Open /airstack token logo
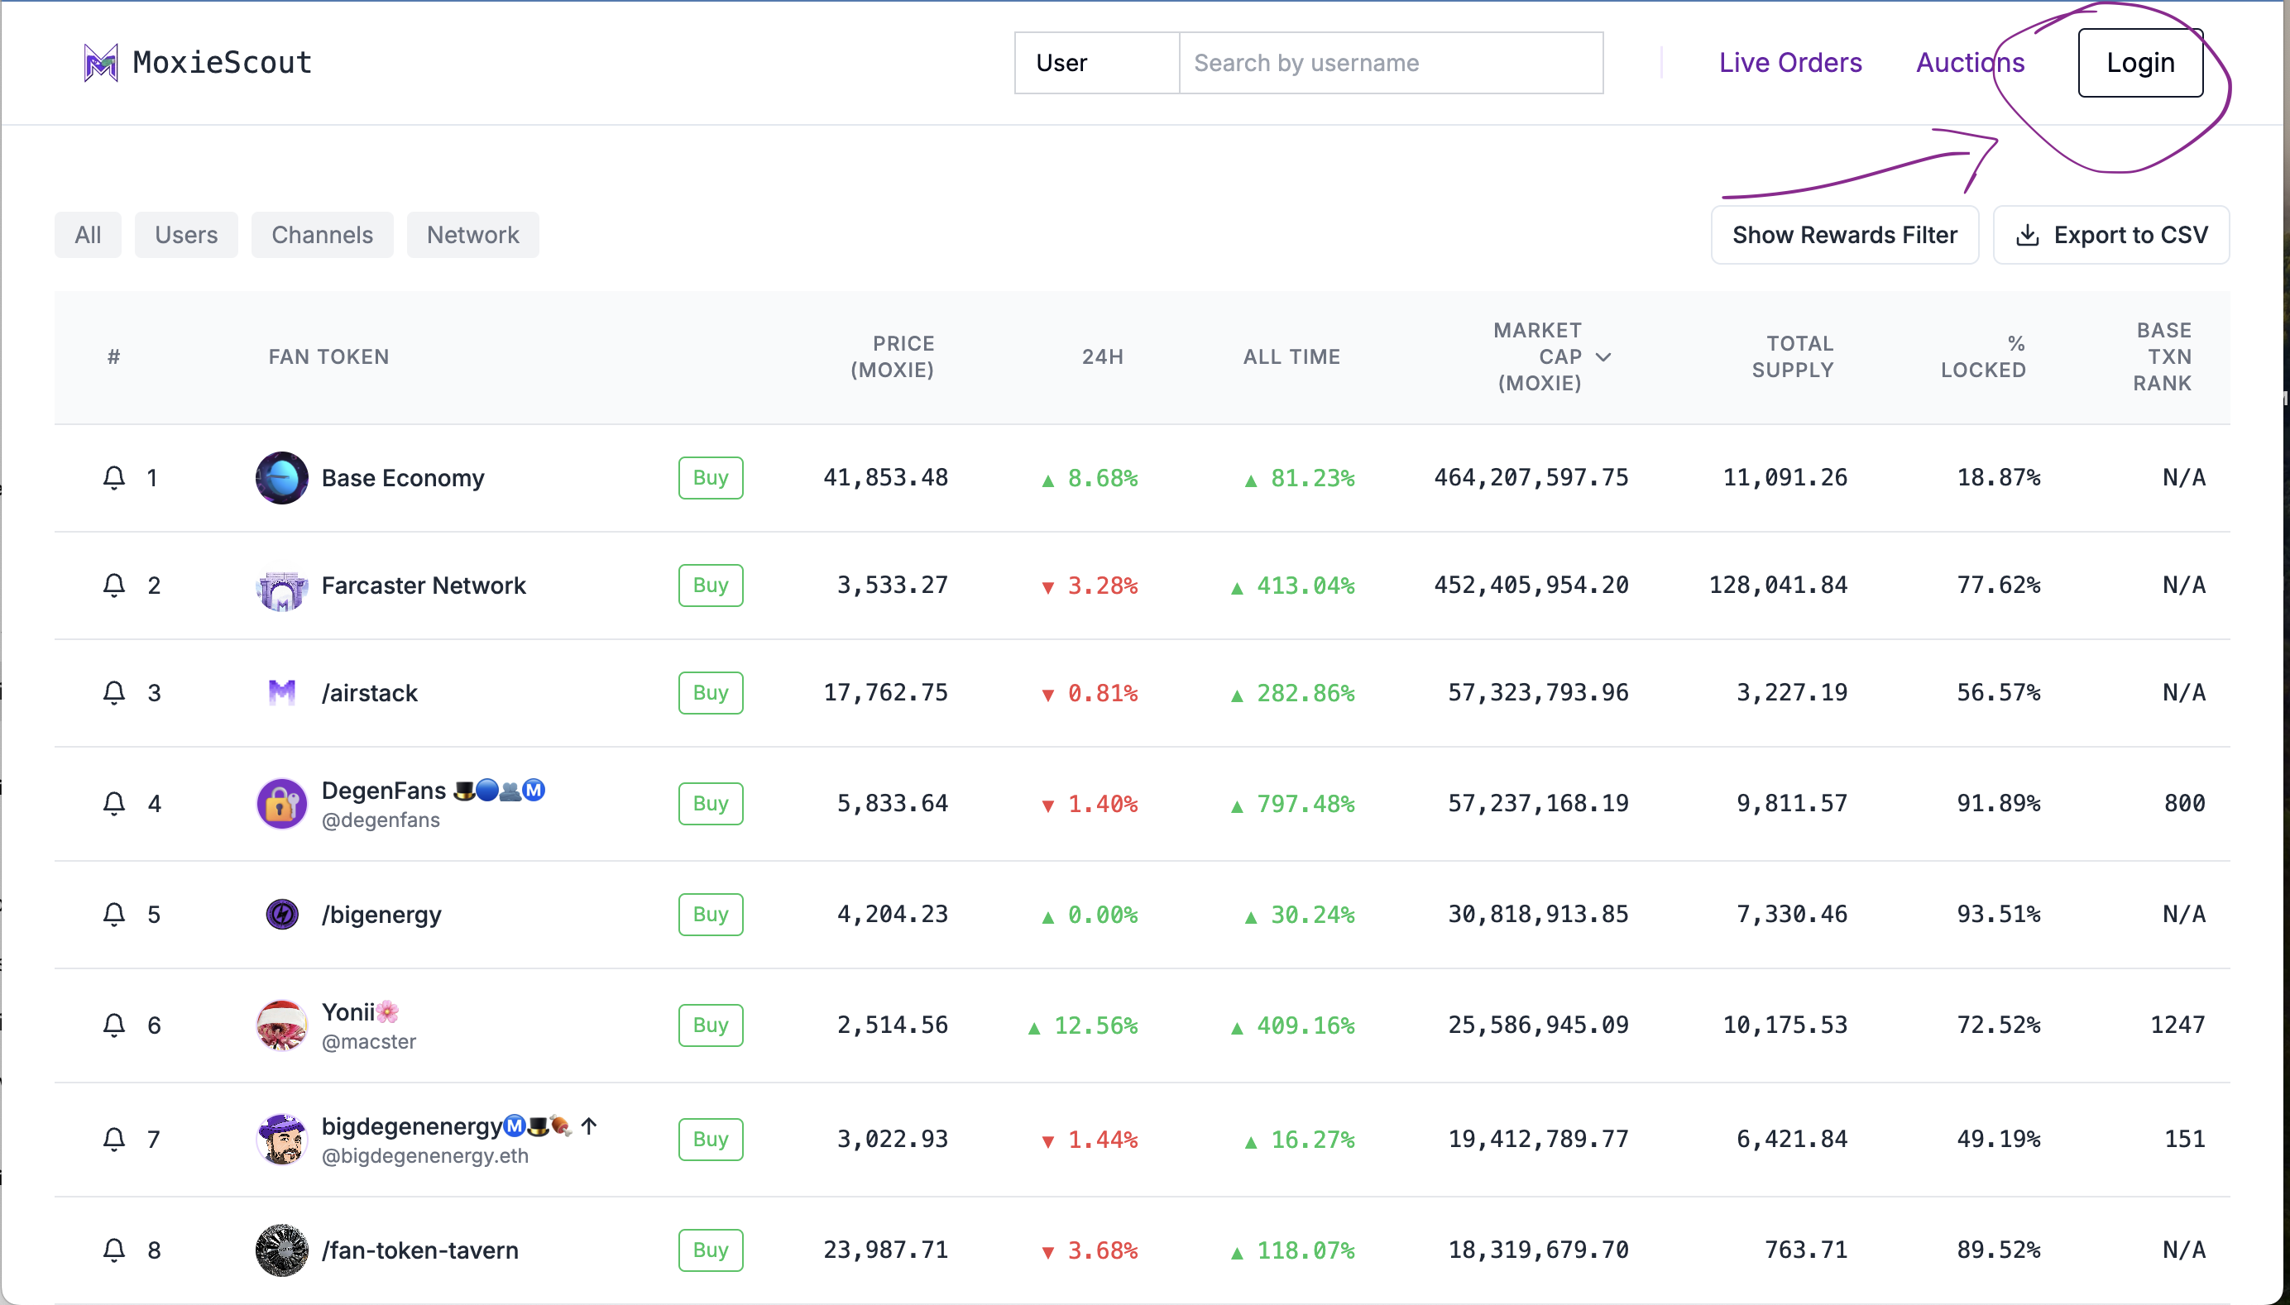The image size is (2290, 1305). pos(281,693)
